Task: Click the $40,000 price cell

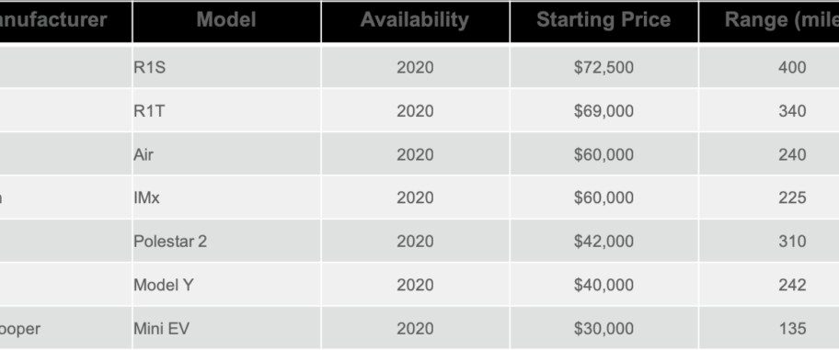Action: point(604,285)
